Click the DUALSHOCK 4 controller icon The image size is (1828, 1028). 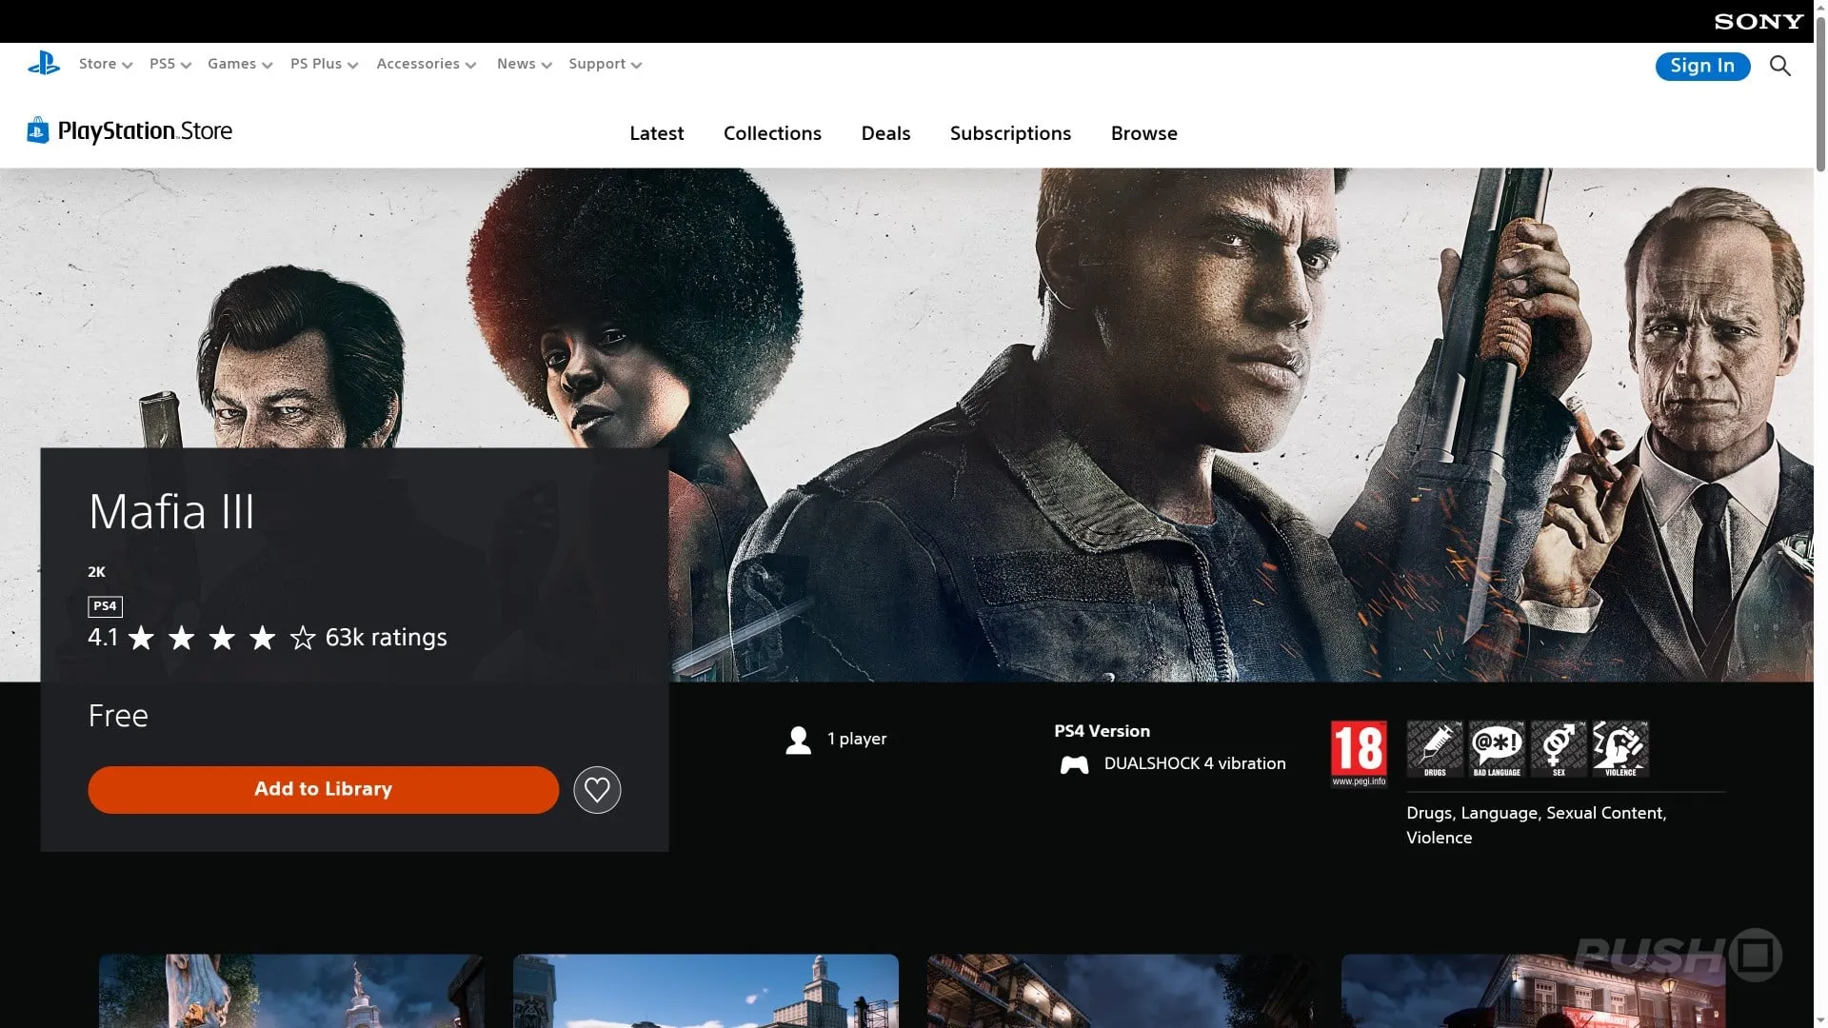1074,764
